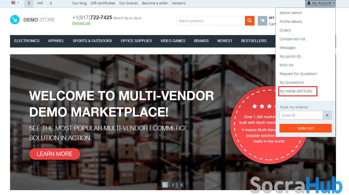The image size is (349, 195).
Task: Go to banner slide 2
Action: click(173, 185)
